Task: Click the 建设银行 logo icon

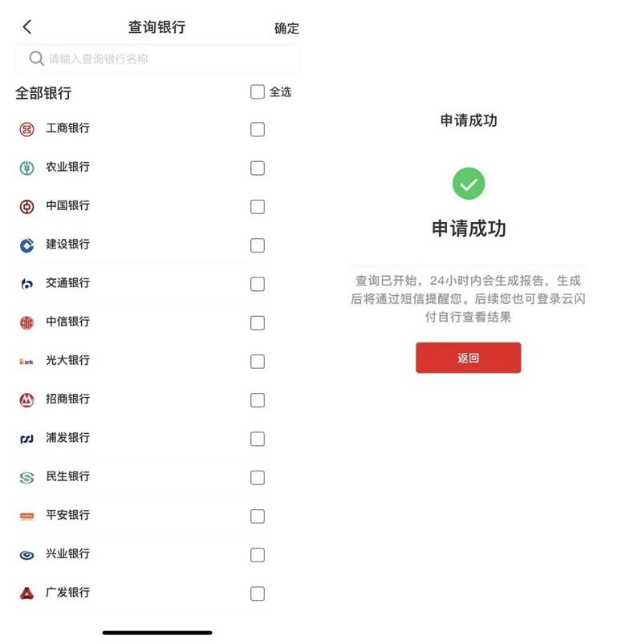Action: [27, 245]
